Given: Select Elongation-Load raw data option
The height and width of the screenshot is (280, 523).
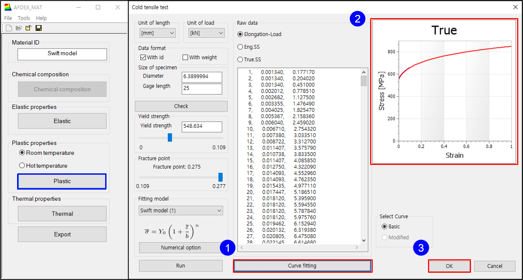Looking at the screenshot, I should point(259,34).
